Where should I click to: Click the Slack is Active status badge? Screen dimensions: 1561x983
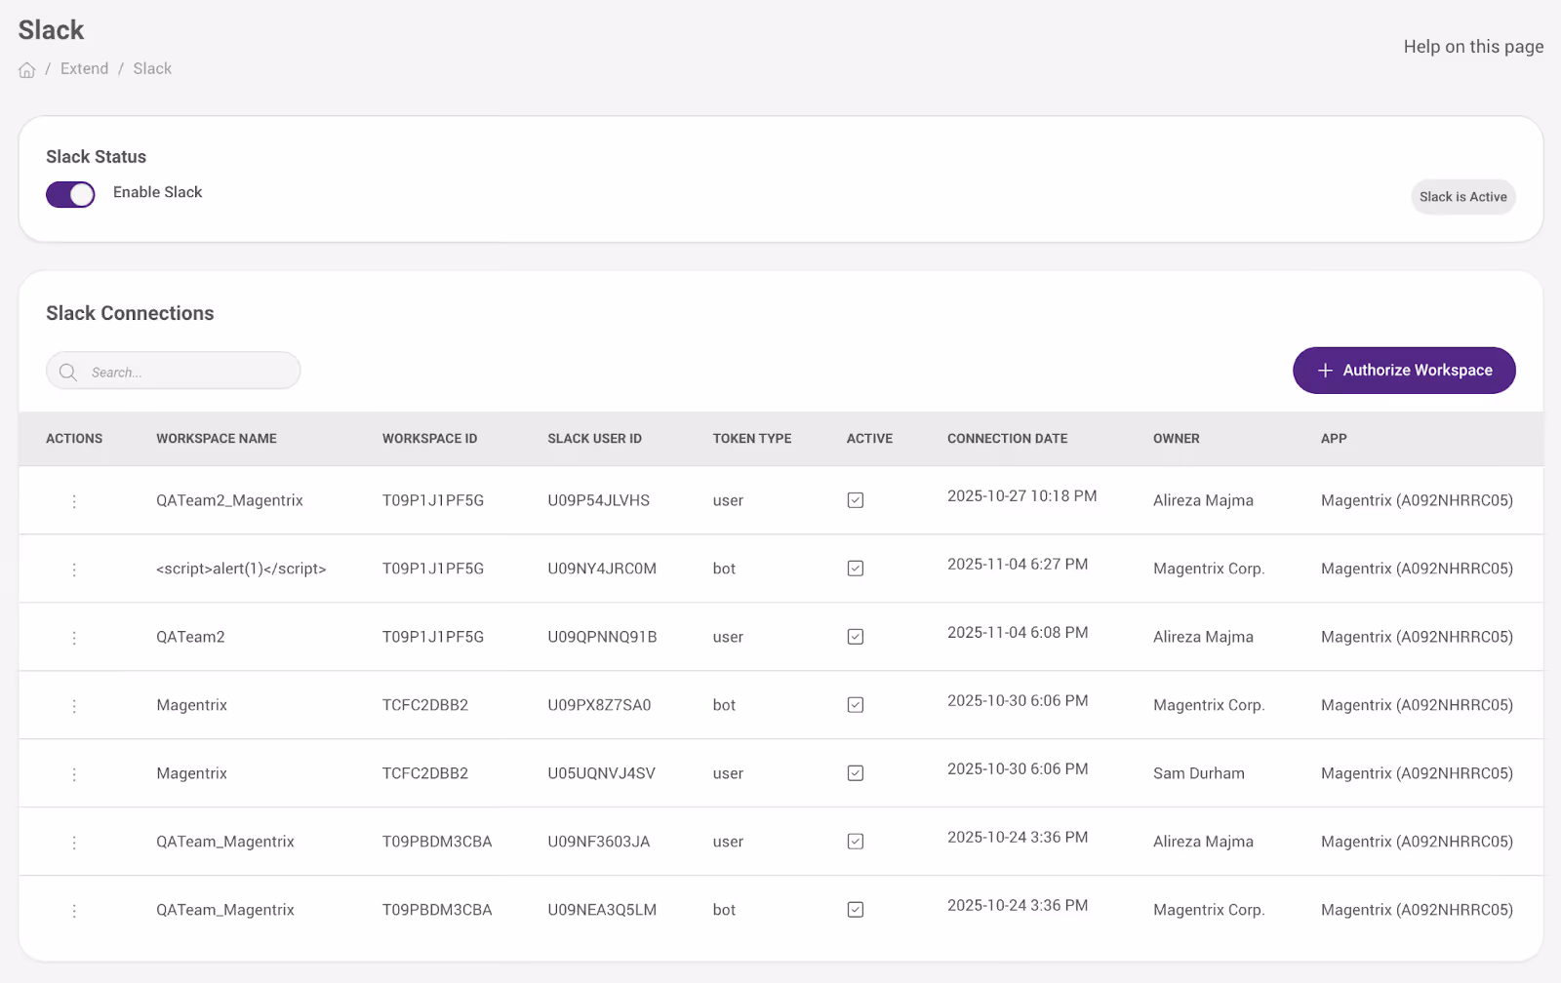pos(1462,197)
